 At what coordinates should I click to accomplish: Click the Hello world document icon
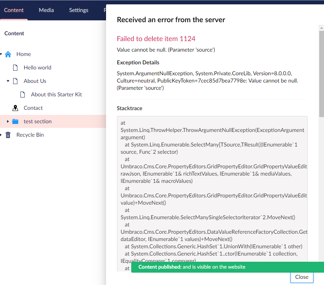tap(15, 68)
